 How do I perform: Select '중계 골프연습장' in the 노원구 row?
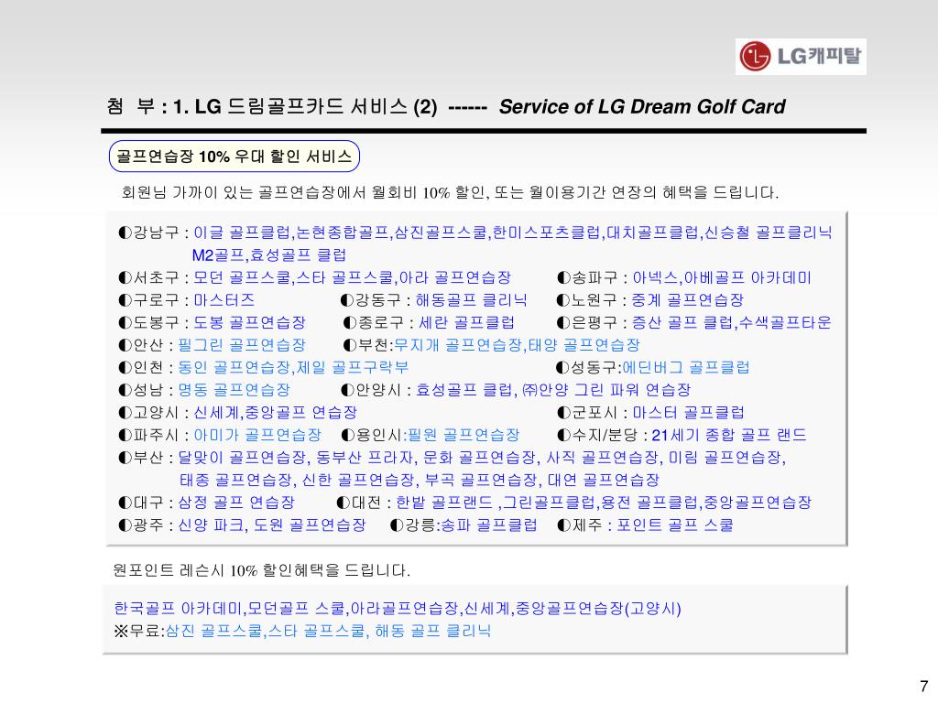coord(687,300)
